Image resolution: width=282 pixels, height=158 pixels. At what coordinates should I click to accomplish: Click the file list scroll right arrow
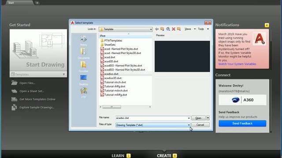(x=150, y=107)
